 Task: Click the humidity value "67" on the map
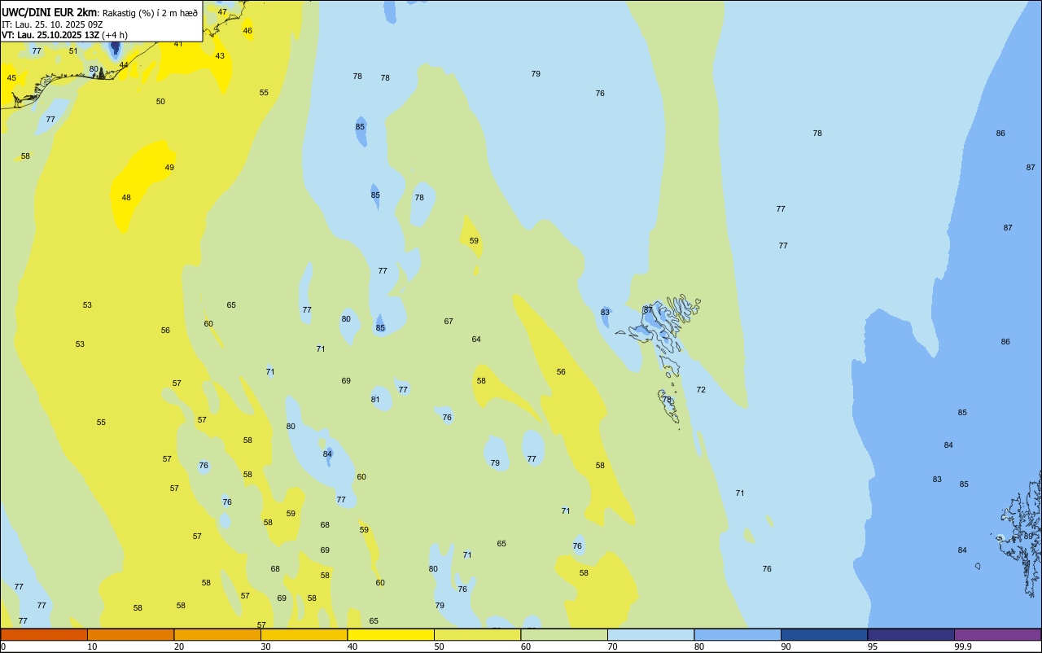click(449, 322)
